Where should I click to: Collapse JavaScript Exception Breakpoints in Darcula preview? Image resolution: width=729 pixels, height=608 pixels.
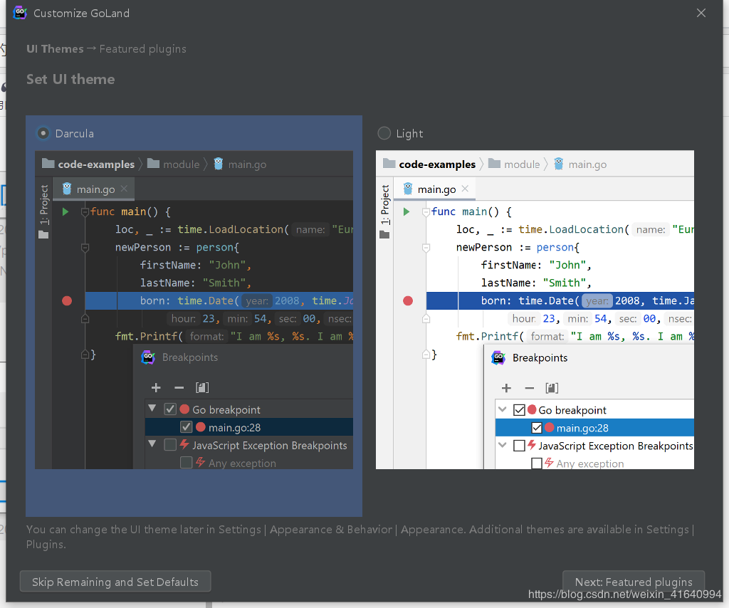coord(152,444)
